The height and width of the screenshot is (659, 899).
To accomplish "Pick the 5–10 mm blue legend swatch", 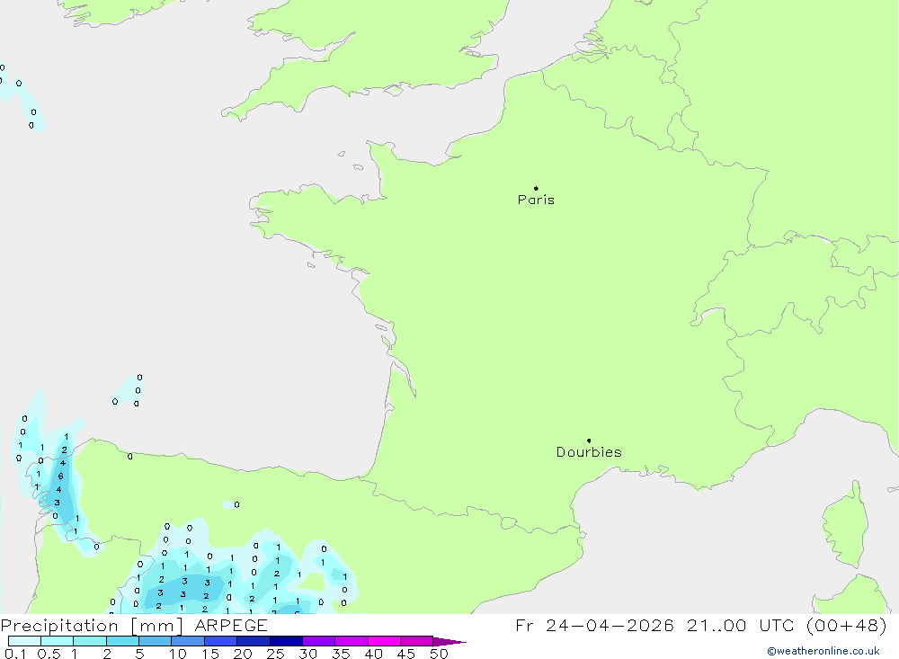I will point(156,641).
